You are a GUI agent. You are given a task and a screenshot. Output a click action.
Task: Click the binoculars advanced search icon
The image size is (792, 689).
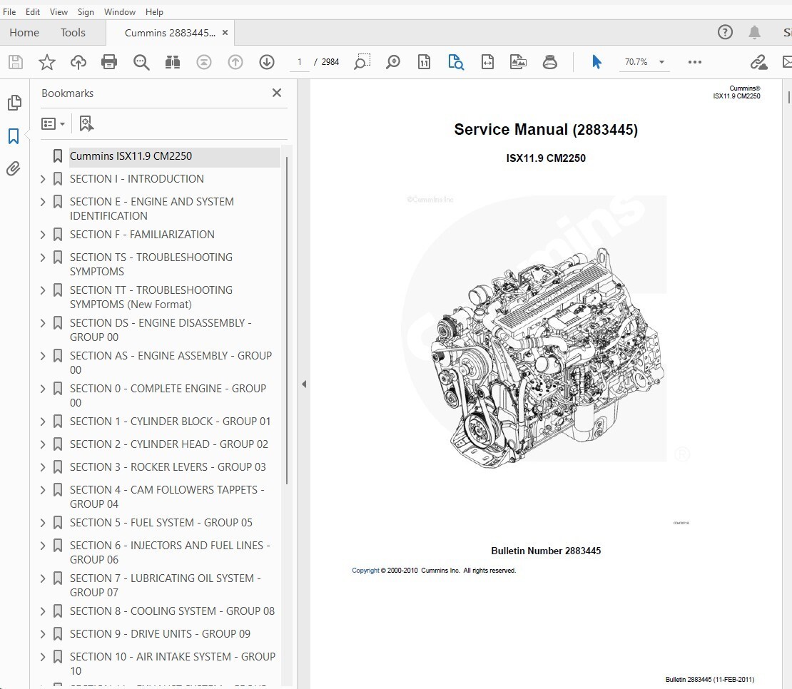pyautogui.click(x=173, y=62)
